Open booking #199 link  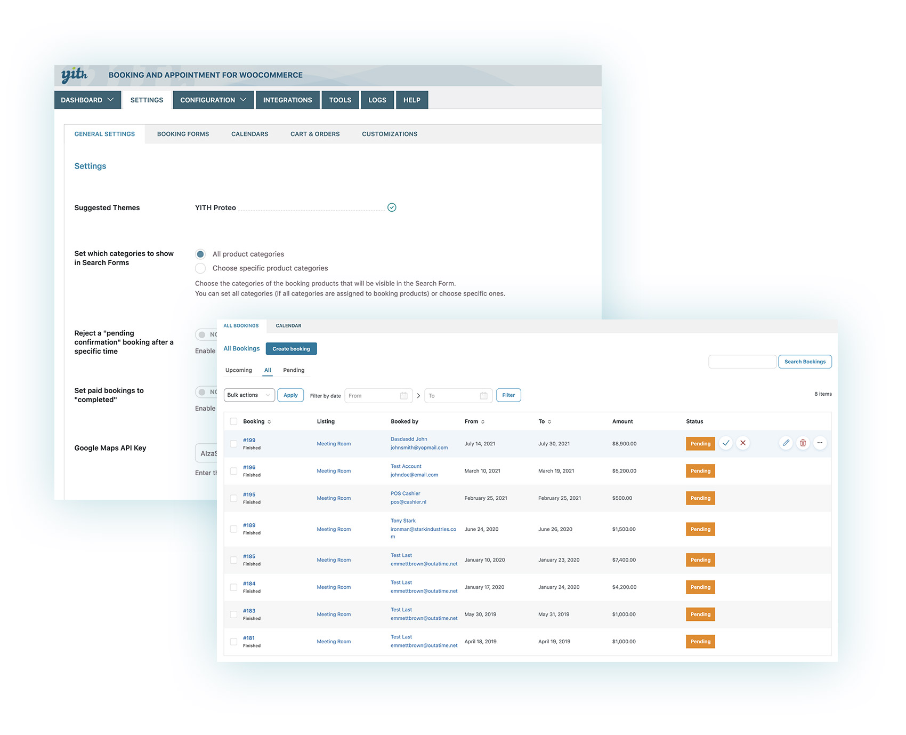coord(249,441)
